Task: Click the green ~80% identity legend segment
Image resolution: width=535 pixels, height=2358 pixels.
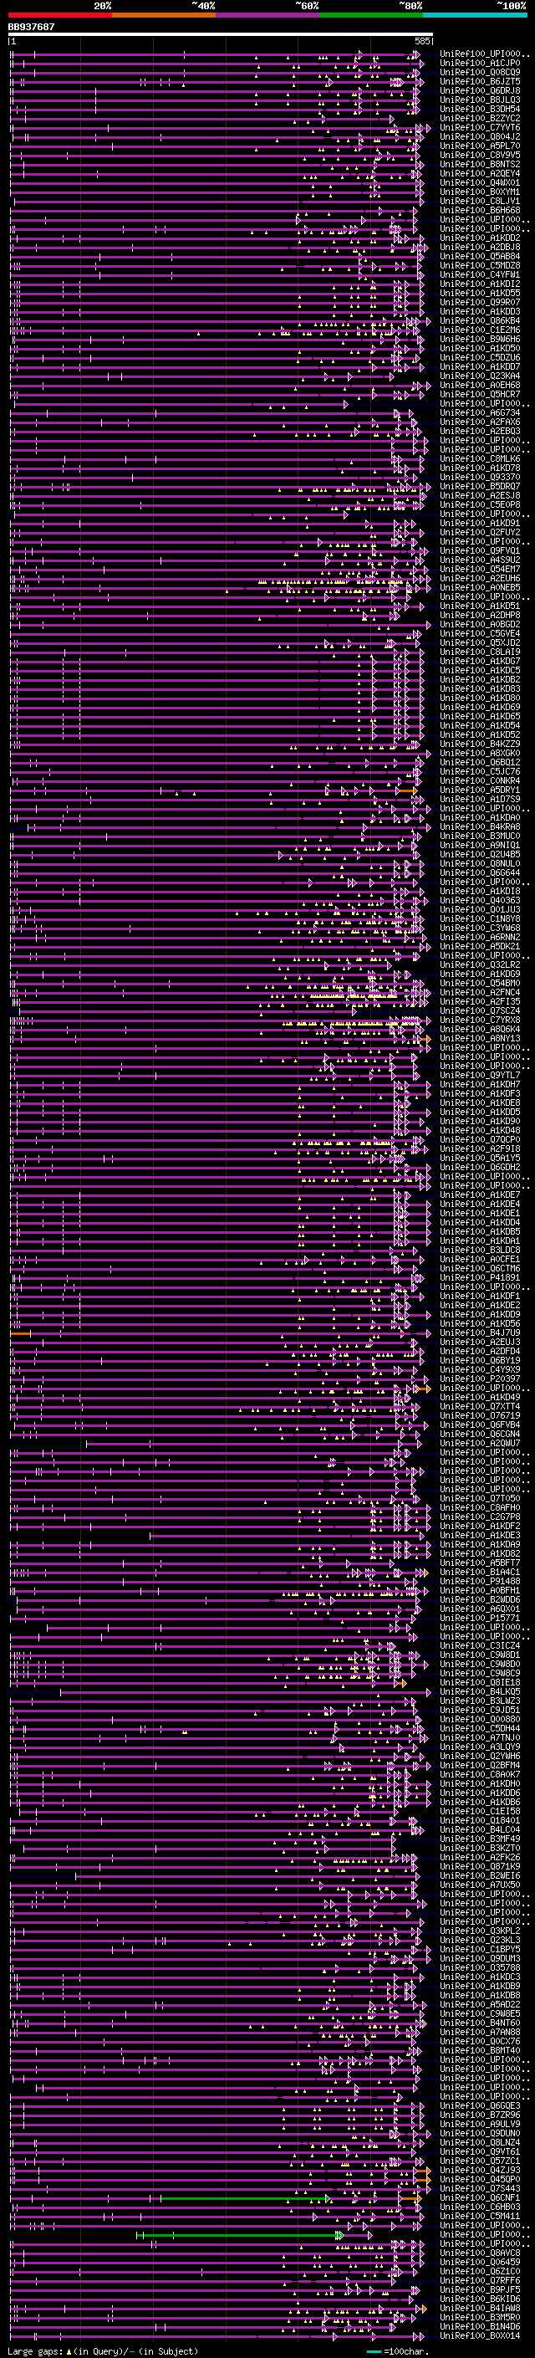Action: point(371,15)
